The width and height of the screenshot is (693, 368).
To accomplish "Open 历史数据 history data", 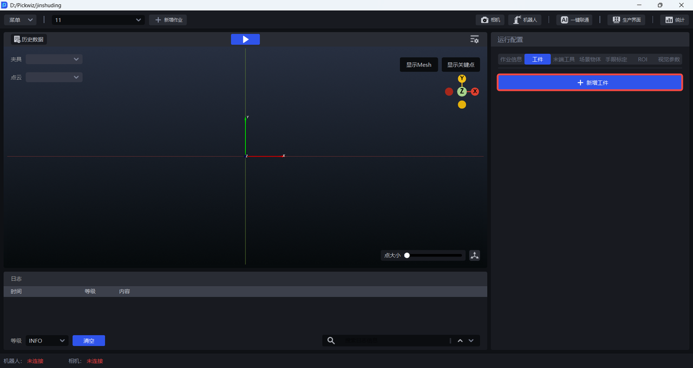I will [x=29, y=40].
